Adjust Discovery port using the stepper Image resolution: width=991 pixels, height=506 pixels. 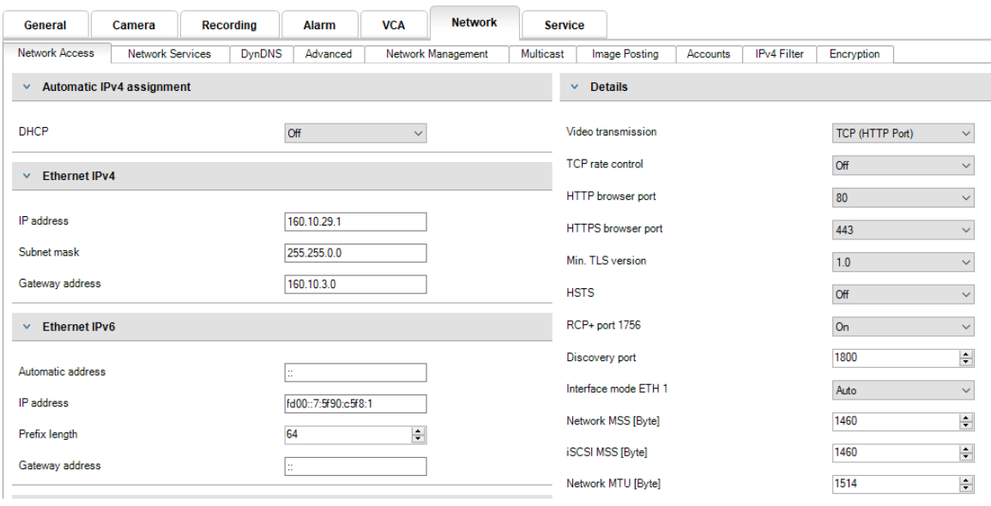point(966,354)
